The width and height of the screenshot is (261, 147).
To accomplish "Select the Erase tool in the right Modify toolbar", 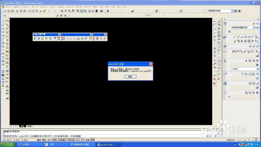I will (x=219, y=21).
